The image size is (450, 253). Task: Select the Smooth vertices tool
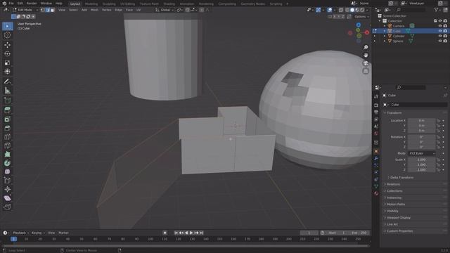8,171
